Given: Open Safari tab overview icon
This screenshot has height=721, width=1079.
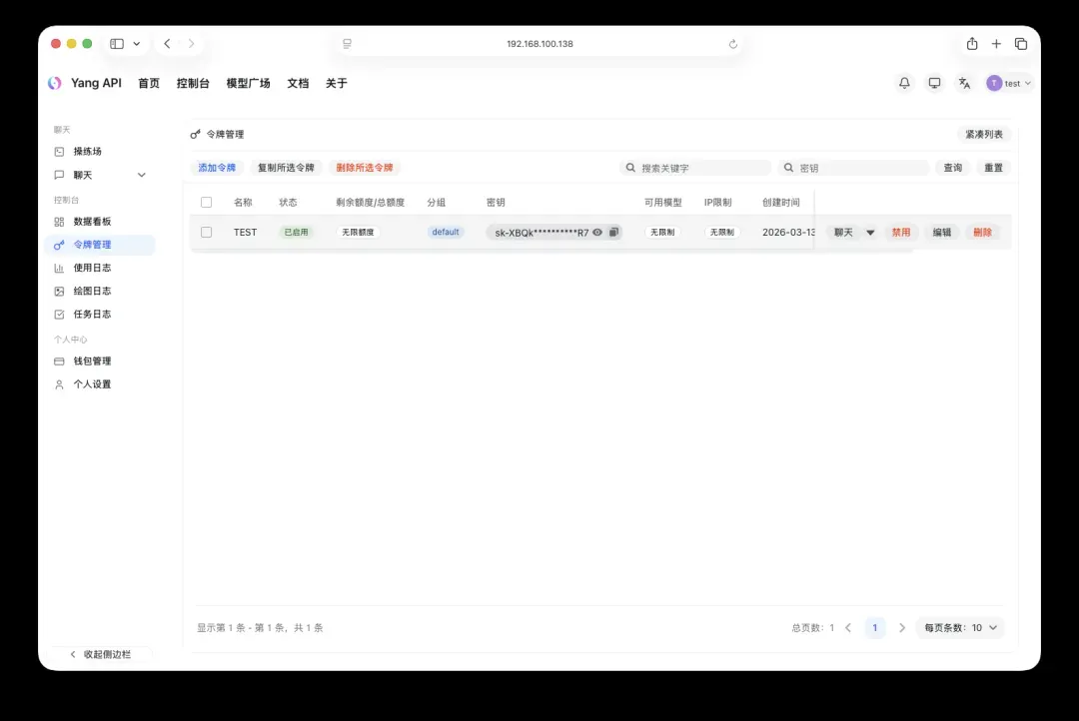Looking at the screenshot, I should [x=1021, y=44].
